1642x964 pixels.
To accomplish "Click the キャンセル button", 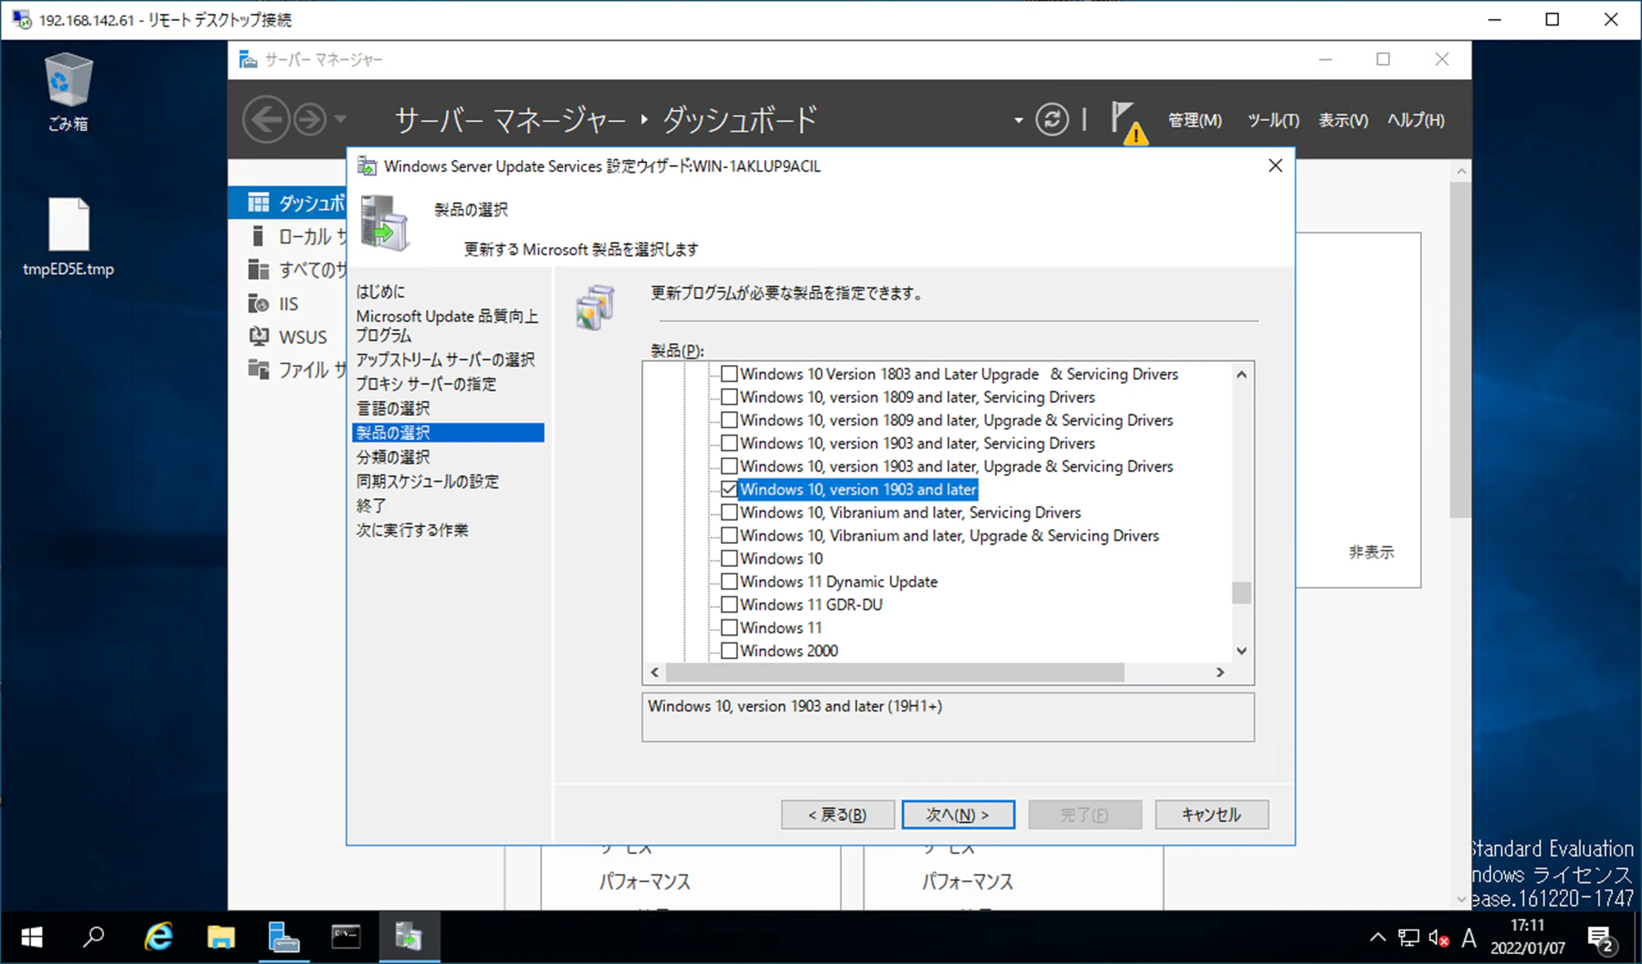I will pyautogui.click(x=1211, y=815).
